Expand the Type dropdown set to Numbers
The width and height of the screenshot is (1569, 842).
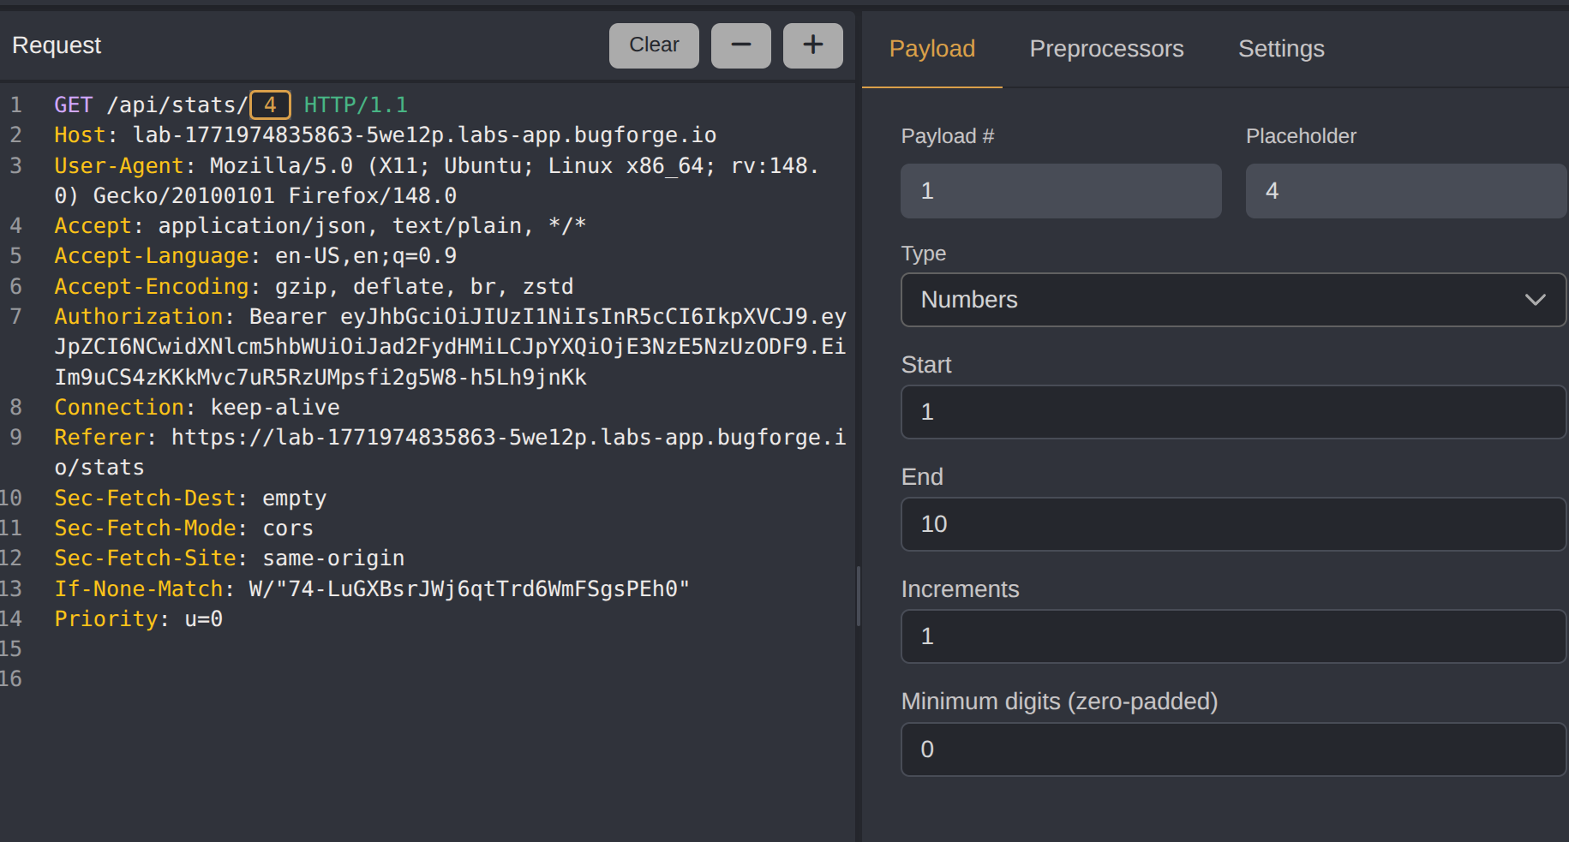click(x=1232, y=300)
